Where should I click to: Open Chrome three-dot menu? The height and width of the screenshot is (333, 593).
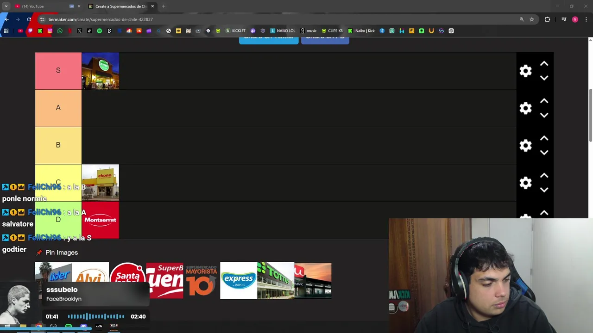[x=586, y=19]
